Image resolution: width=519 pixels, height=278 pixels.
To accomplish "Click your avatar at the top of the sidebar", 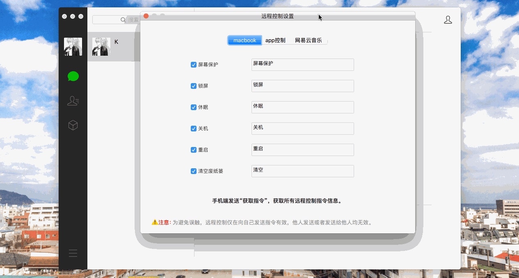I will click(x=73, y=46).
